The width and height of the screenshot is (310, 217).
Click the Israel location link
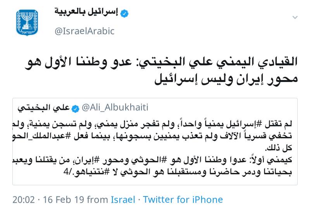point(123,200)
